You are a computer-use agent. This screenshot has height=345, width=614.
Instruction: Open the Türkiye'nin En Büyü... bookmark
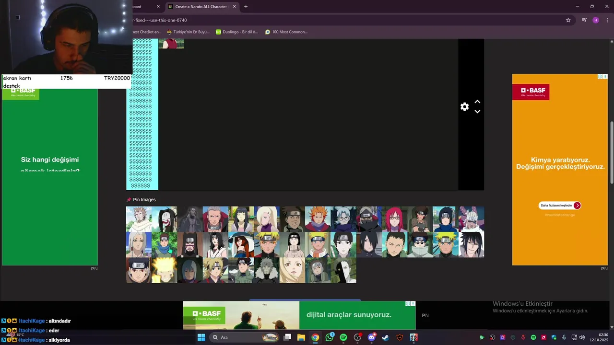[188, 32]
